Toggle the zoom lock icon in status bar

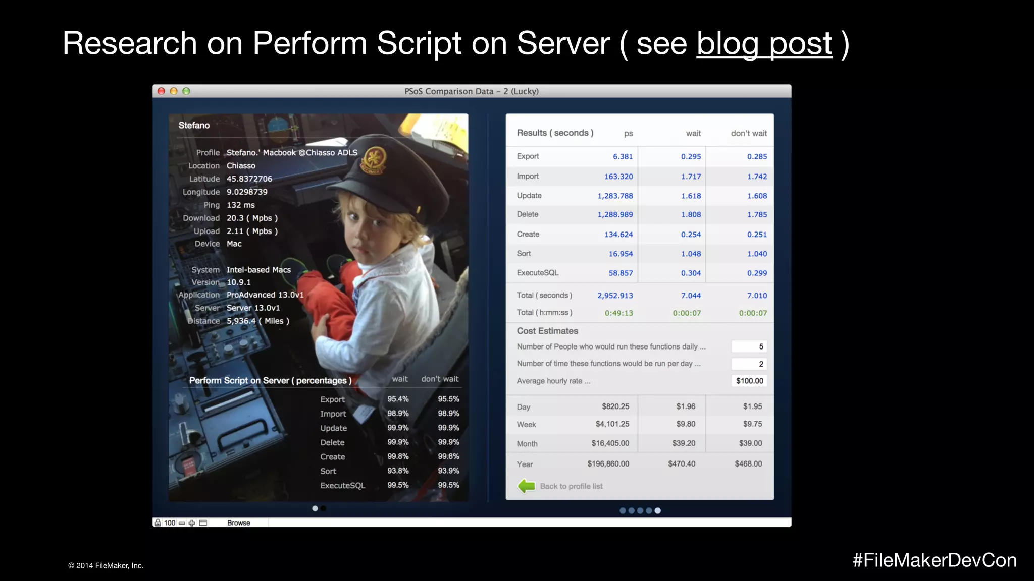click(x=158, y=522)
